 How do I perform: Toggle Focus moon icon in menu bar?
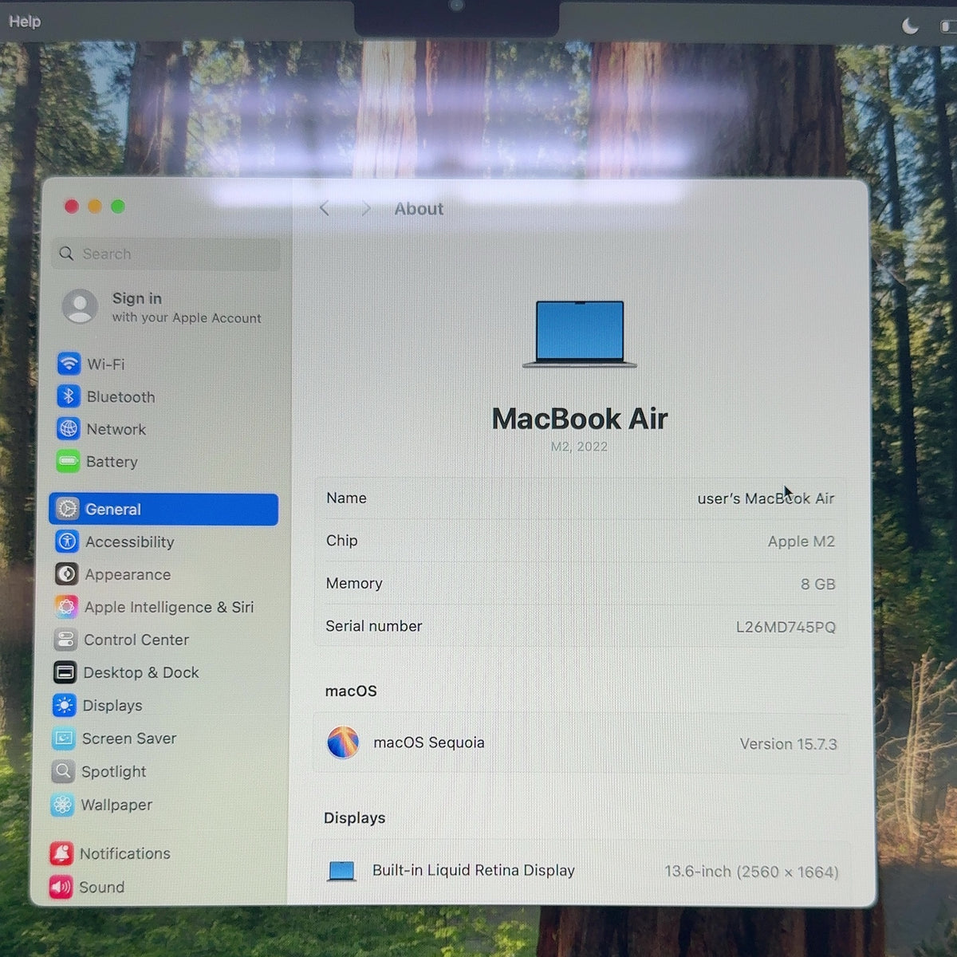point(910,26)
